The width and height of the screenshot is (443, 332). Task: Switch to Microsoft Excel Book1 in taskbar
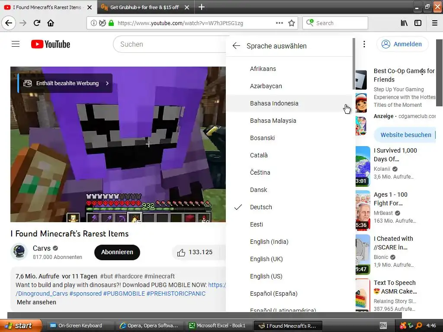[x=218, y=326]
